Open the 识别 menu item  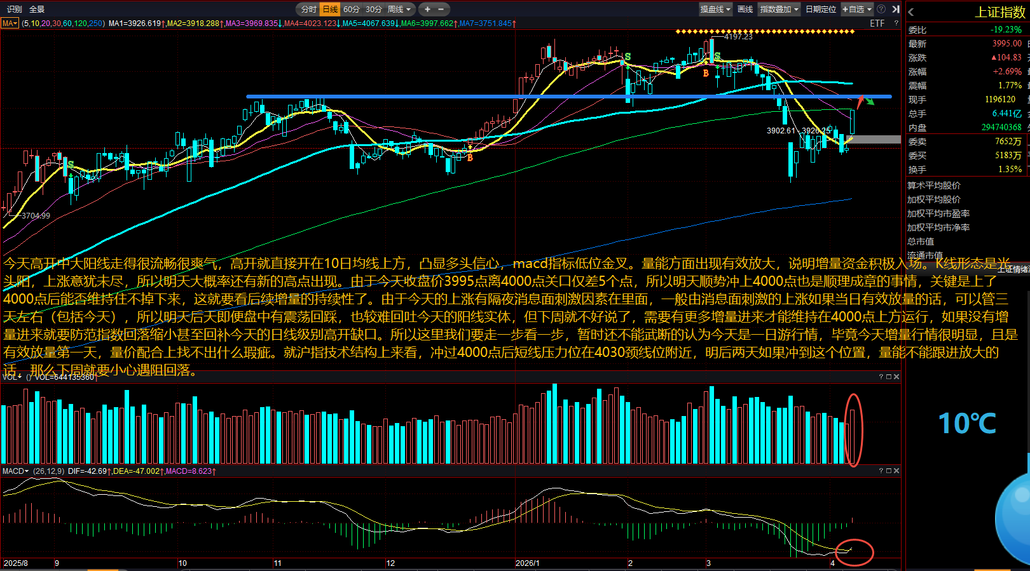pyautogui.click(x=14, y=9)
